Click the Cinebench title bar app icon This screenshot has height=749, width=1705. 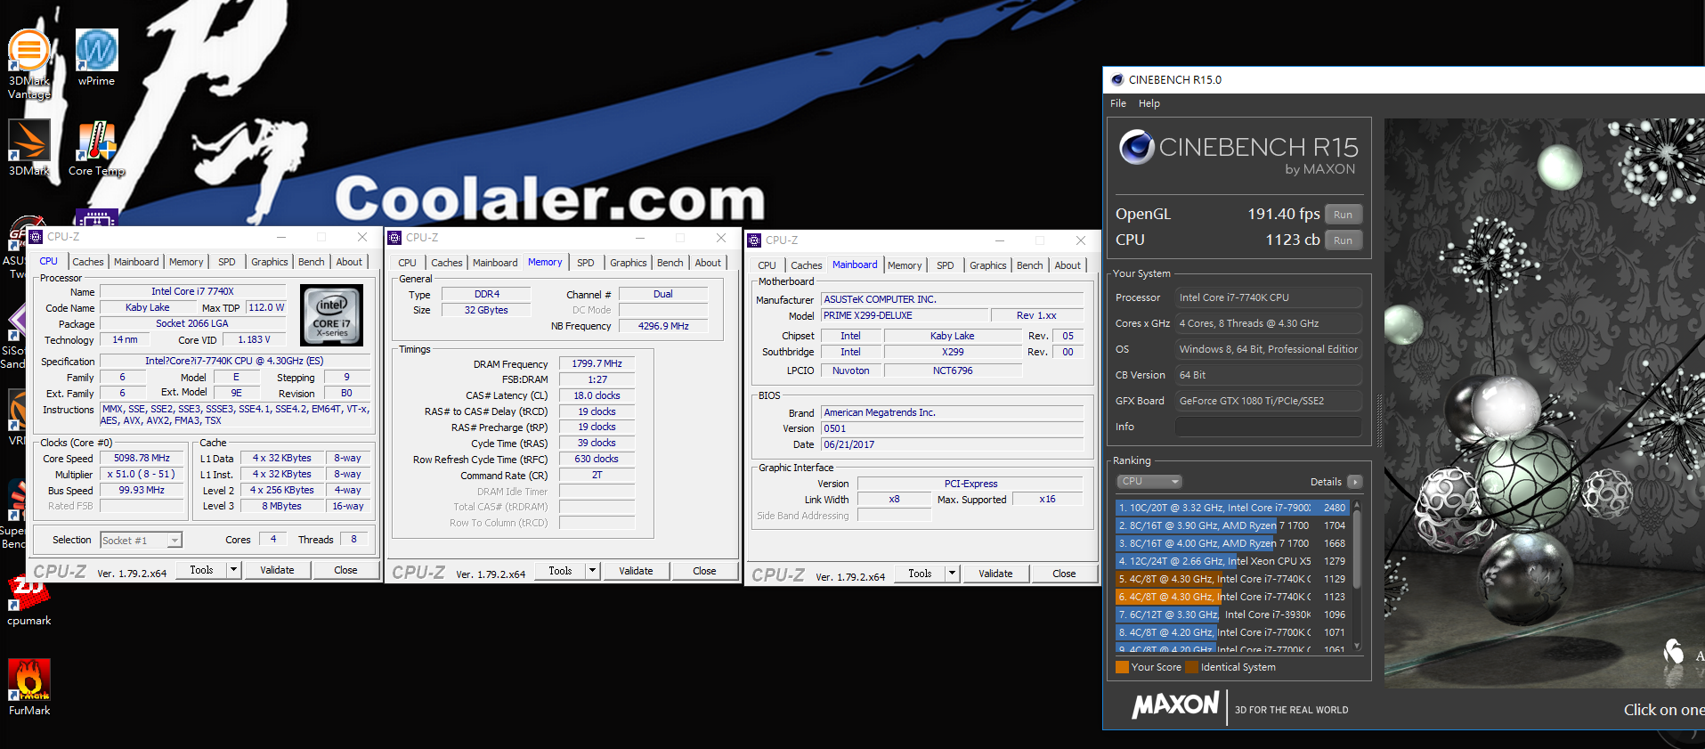tap(1117, 79)
